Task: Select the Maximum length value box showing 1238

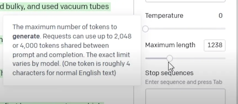Action: [215, 45]
